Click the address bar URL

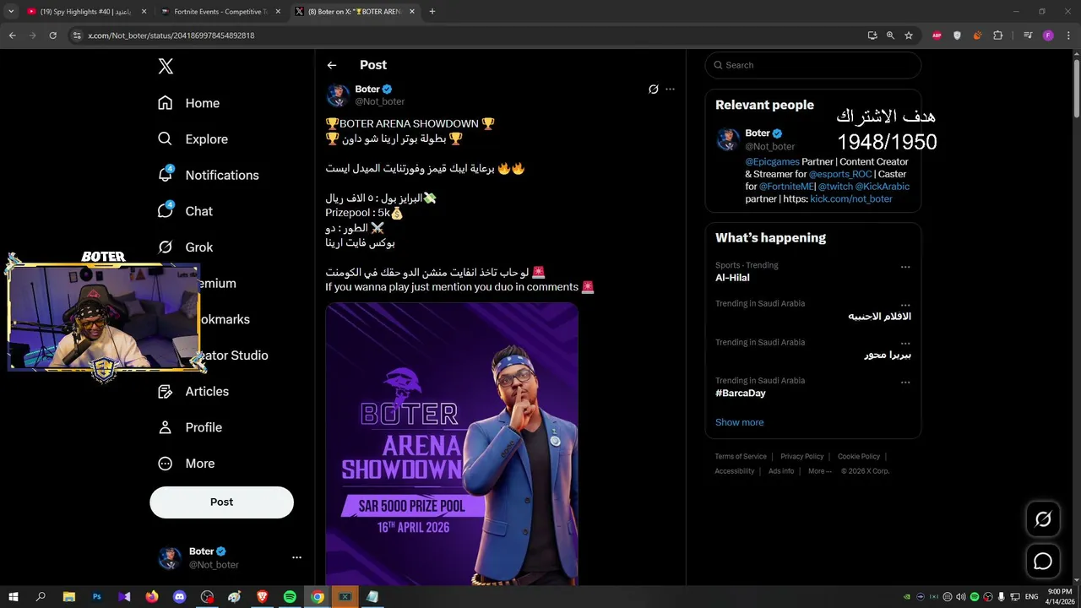tap(171, 35)
